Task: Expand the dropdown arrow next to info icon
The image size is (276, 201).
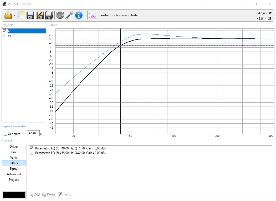Action: point(85,15)
